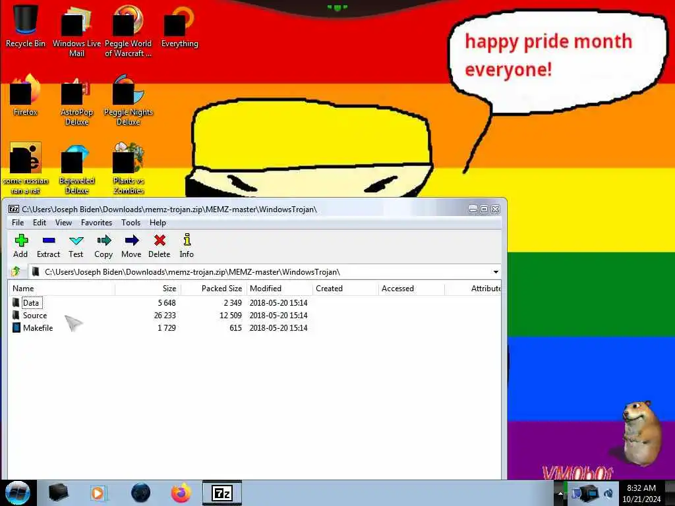675x506 pixels.
Task: Select the Copy toolbar icon
Action: click(103, 246)
